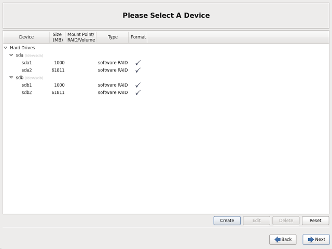
Task: Select the sdb1 partition row
Action: [27, 85]
